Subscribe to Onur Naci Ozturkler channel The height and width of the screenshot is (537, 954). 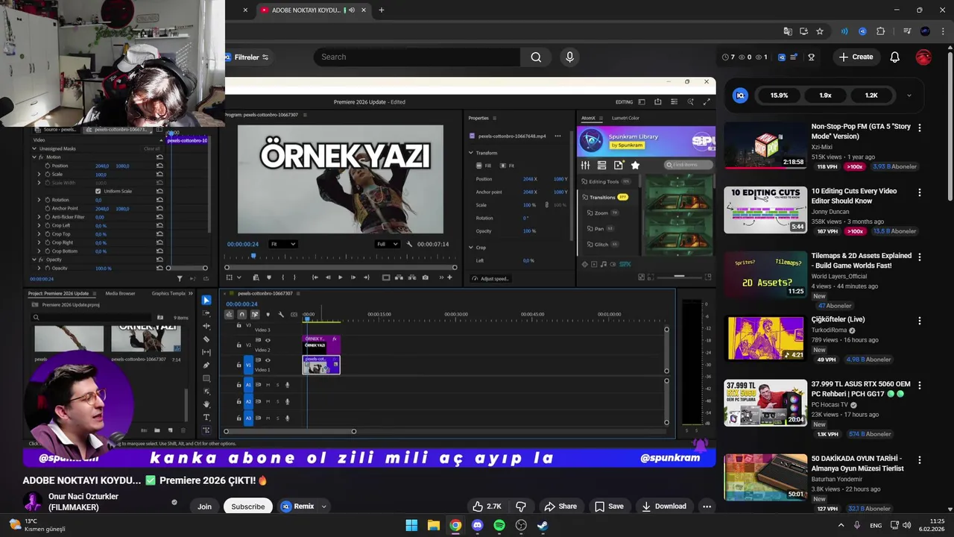coord(247,506)
